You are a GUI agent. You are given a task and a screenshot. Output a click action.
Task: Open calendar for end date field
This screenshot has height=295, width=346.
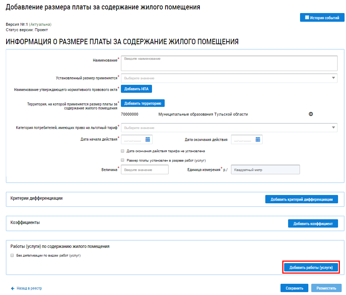click(x=258, y=140)
